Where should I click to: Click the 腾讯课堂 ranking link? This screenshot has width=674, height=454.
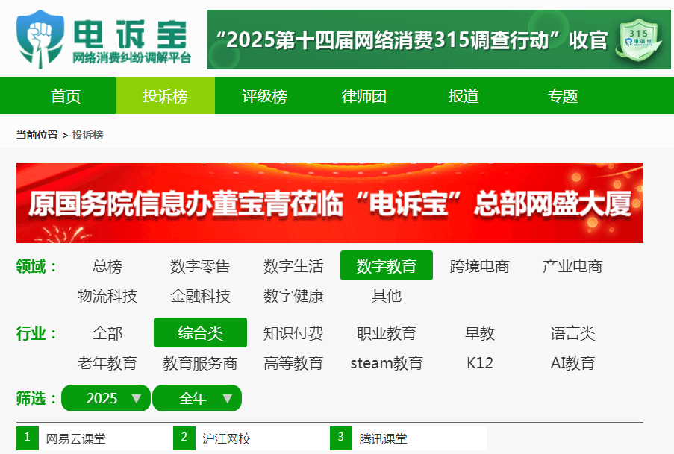383,438
